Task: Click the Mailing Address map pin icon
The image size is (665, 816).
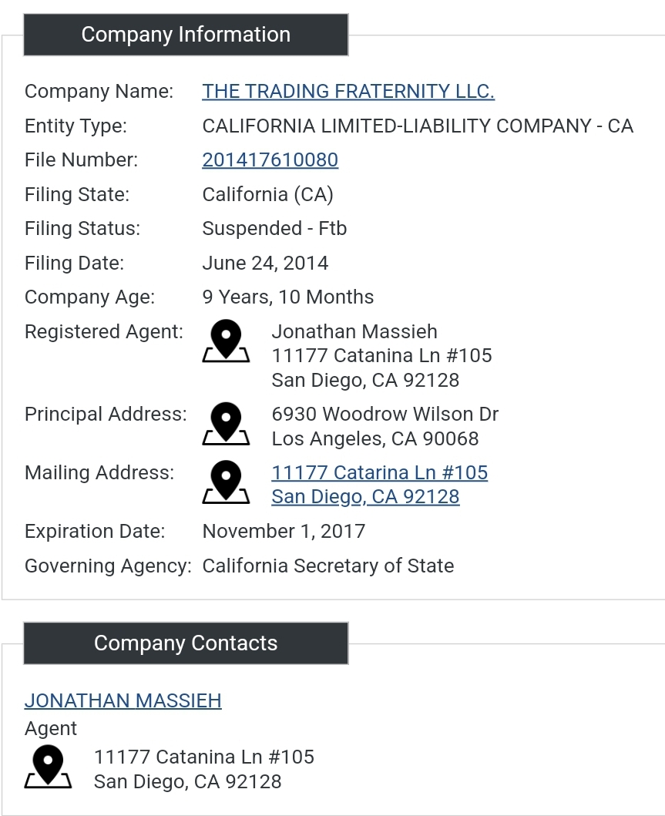Action: pyautogui.click(x=226, y=482)
